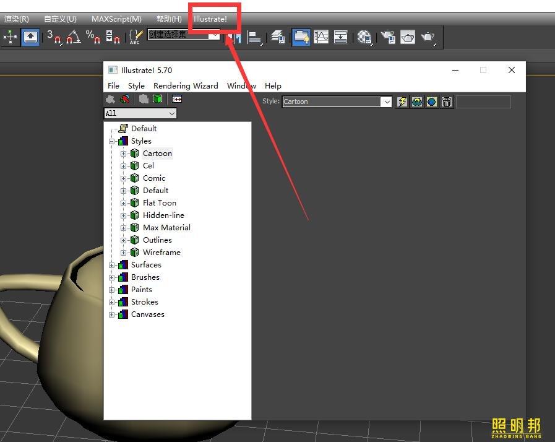Open the Layer Manager icon
The image size is (555, 442).
click(x=278, y=37)
